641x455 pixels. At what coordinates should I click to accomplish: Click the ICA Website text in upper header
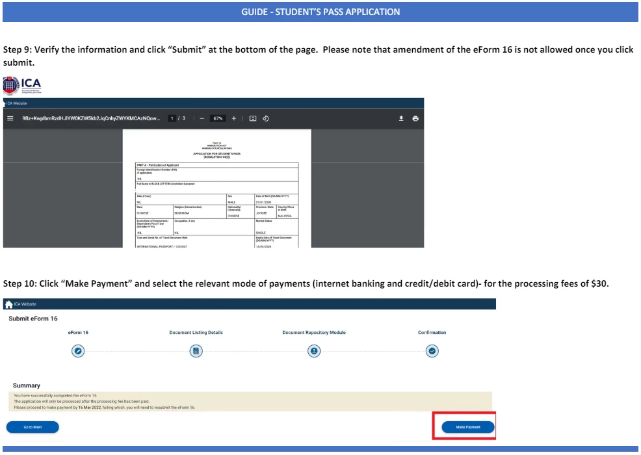pos(16,103)
